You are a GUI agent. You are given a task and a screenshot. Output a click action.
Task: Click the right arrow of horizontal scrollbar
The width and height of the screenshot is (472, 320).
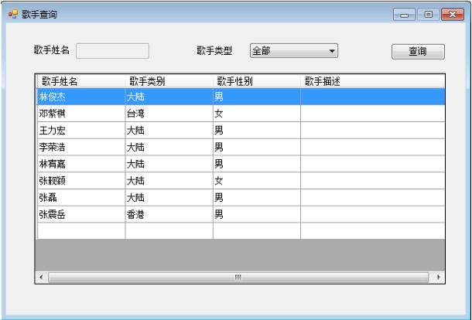click(x=439, y=277)
